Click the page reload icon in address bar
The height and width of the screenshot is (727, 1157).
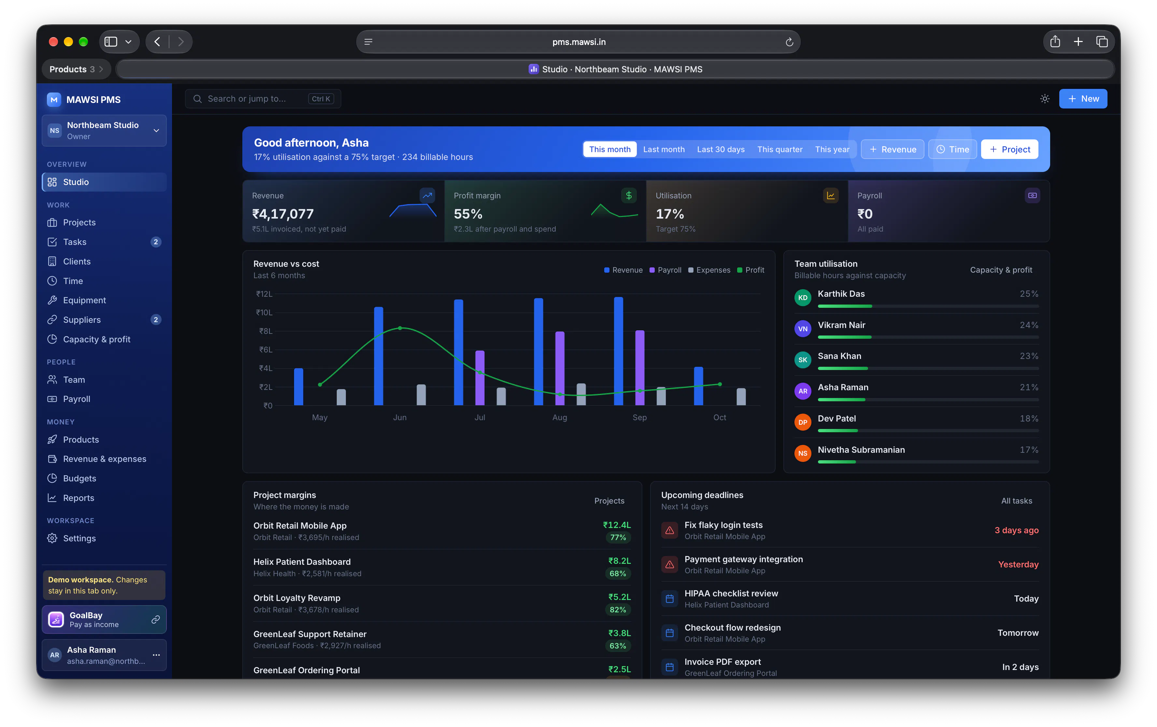(x=789, y=42)
